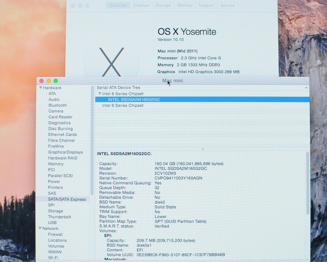Click Mac mini (Mid 2011) model text
This screenshot has width=327, height=262.
pyautogui.click(x=178, y=51)
